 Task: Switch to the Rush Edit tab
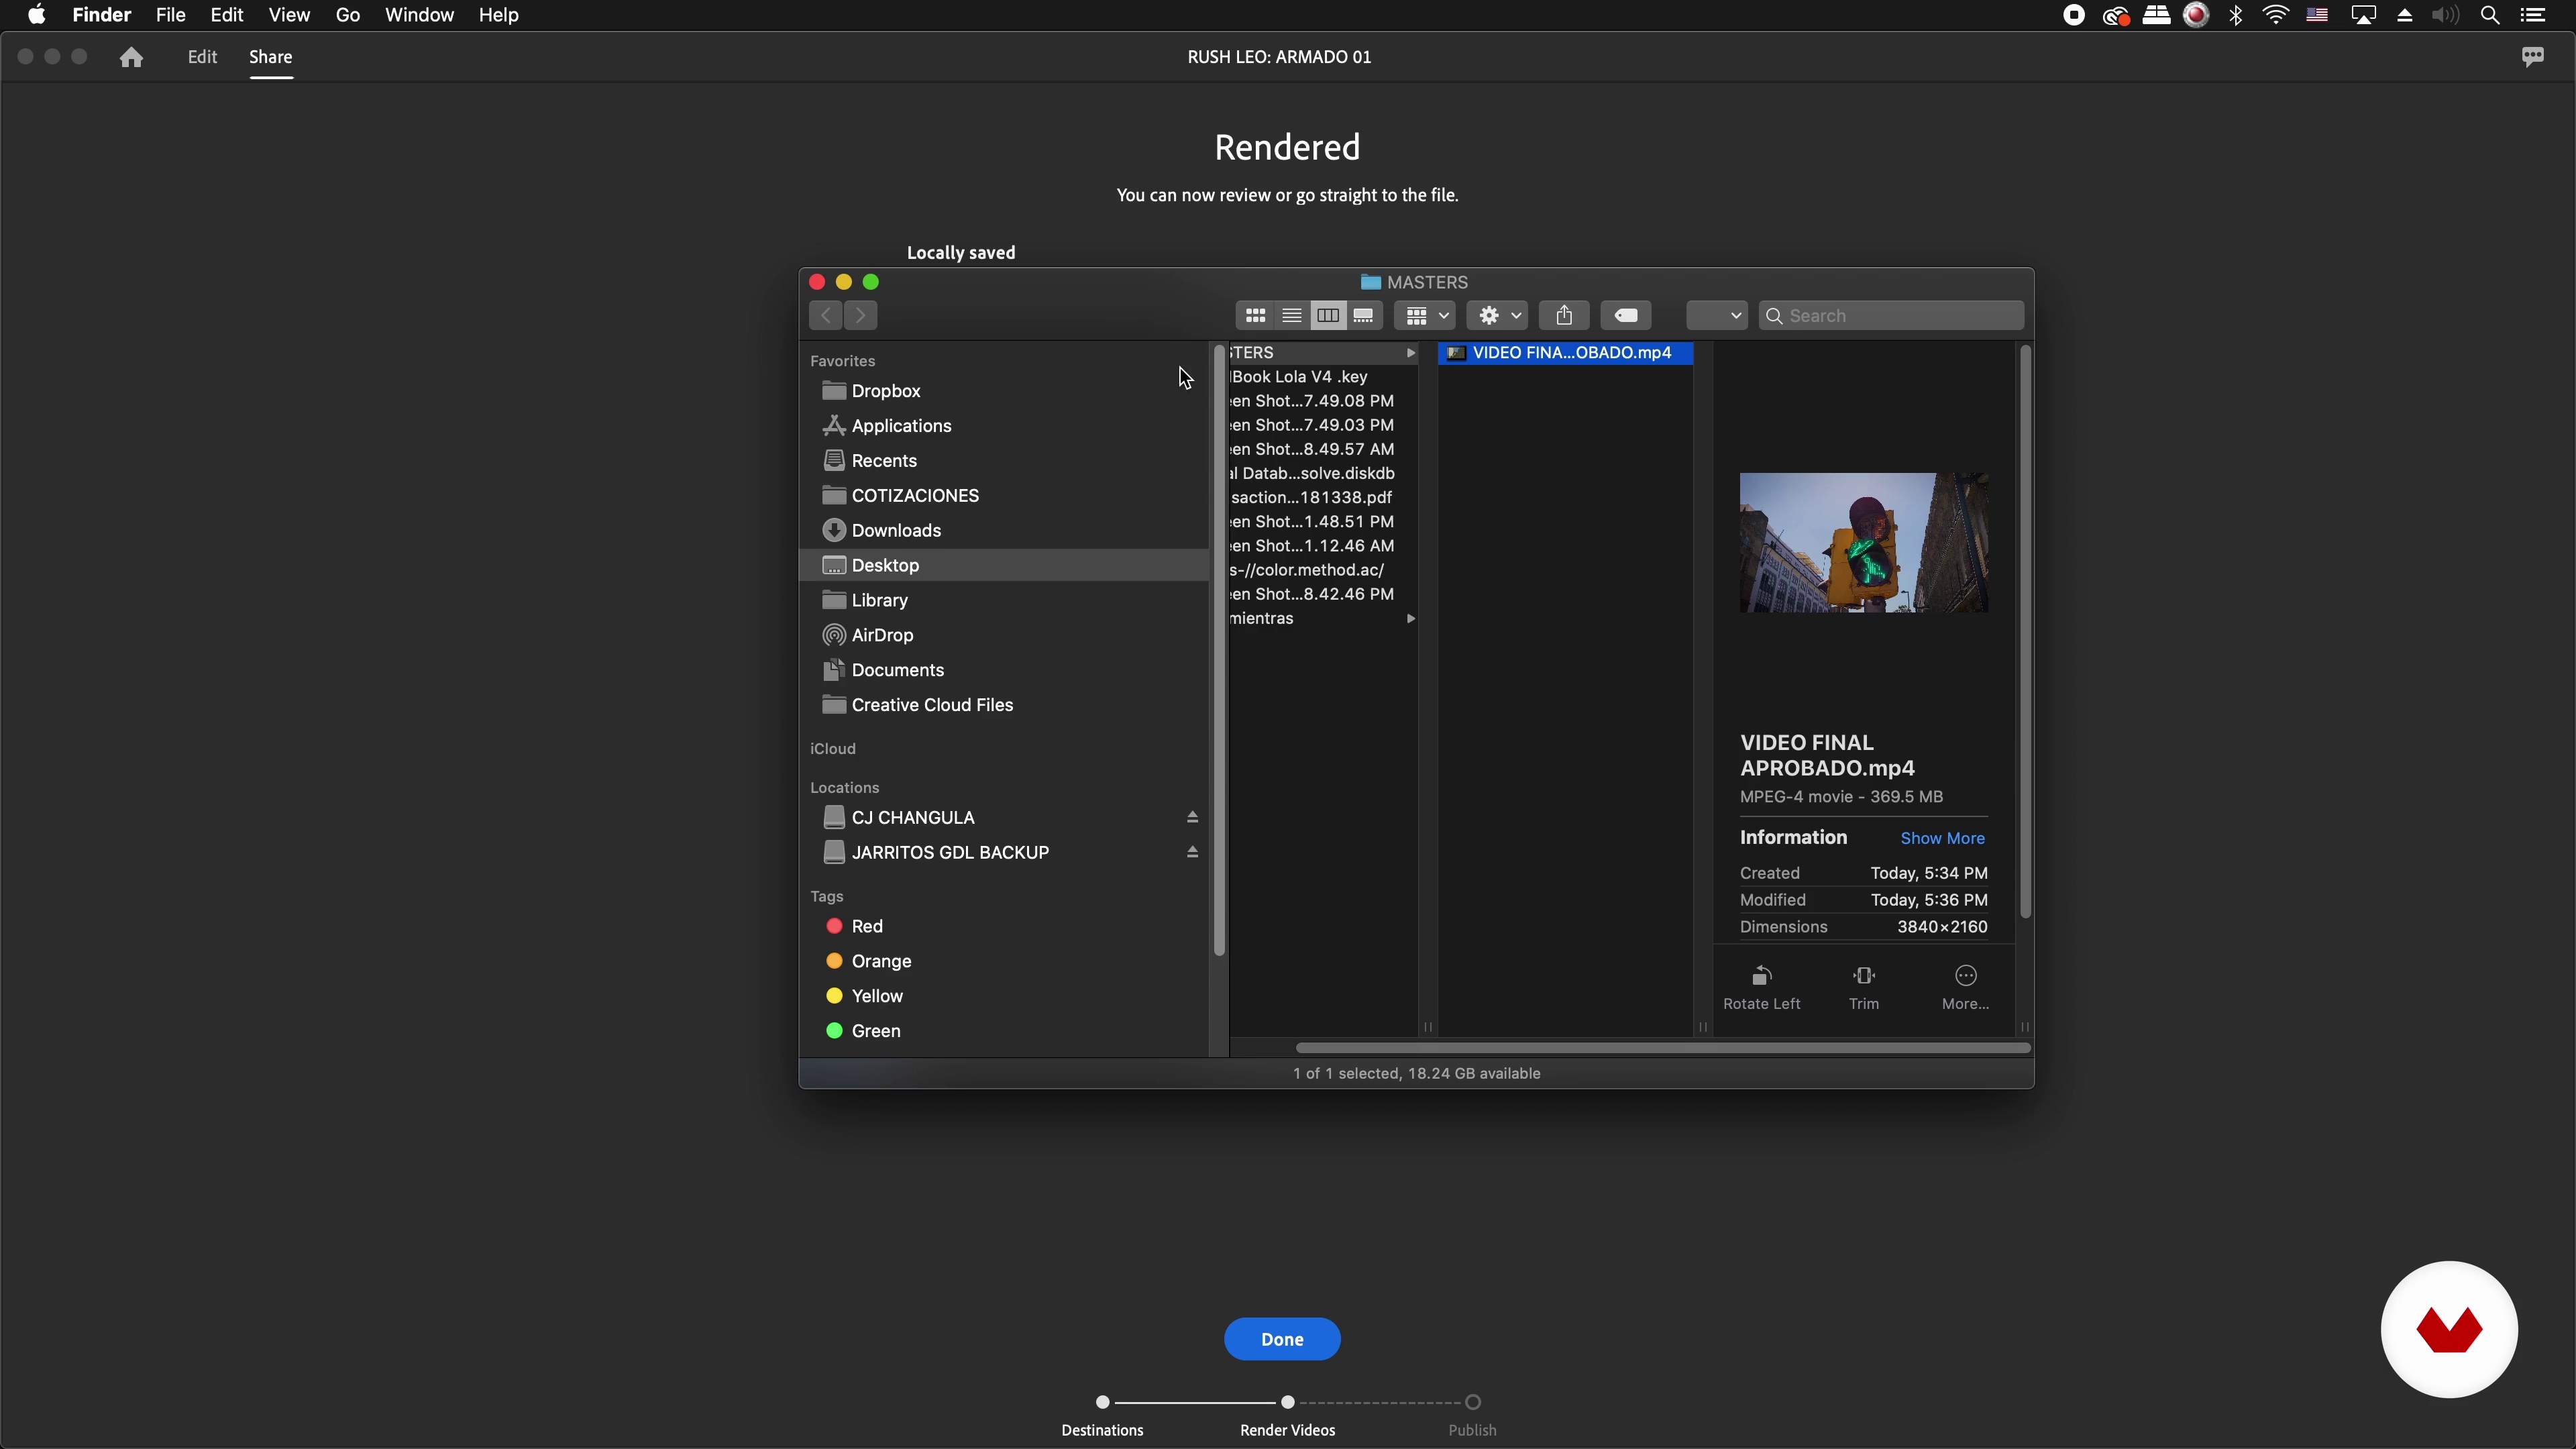pyautogui.click(x=202, y=57)
